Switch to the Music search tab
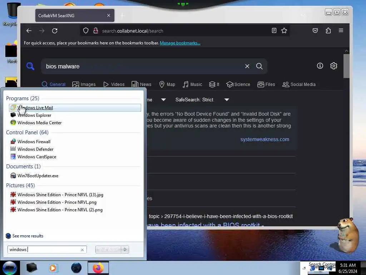 [x=192, y=85]
